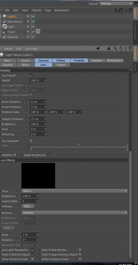The image size is (138, 265).
Task: Open the Content Browser side tab
Action: point(135,31)
